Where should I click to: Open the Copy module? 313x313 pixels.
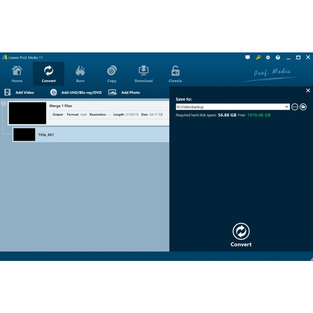coord(112,74)
